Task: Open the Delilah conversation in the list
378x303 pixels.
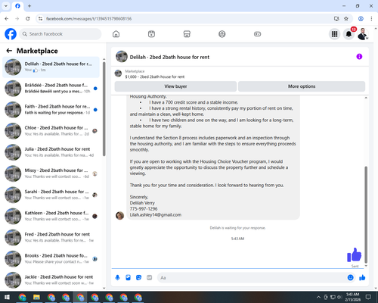Action: click(x=51, y=67)
